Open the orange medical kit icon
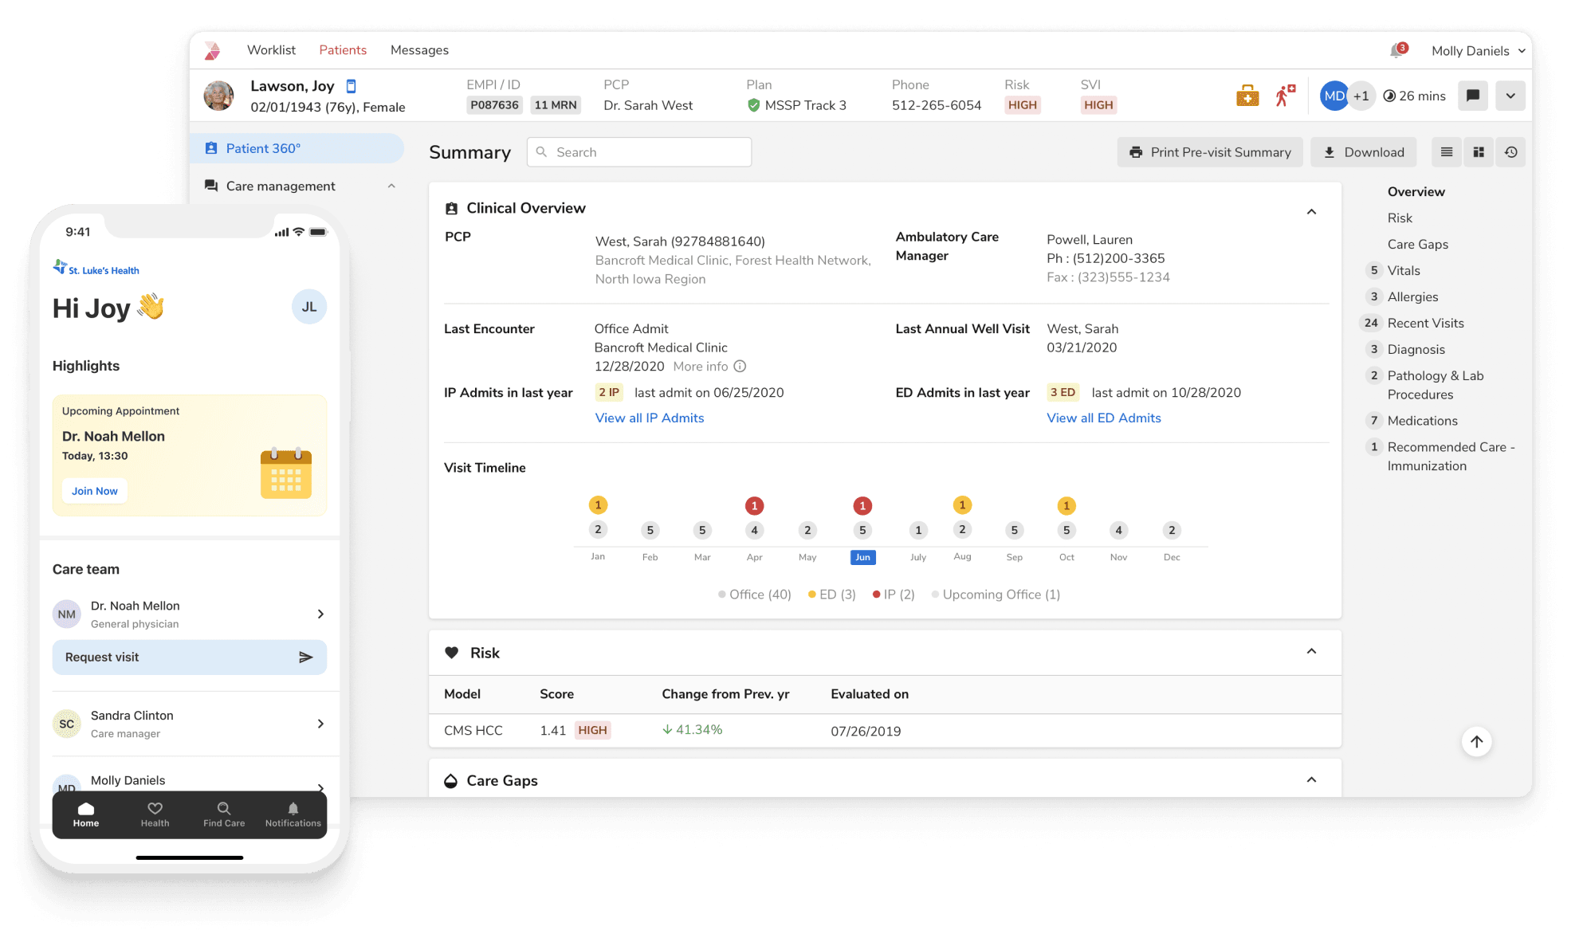The width and height of the screenshot is (1583, 938). 1247,96
